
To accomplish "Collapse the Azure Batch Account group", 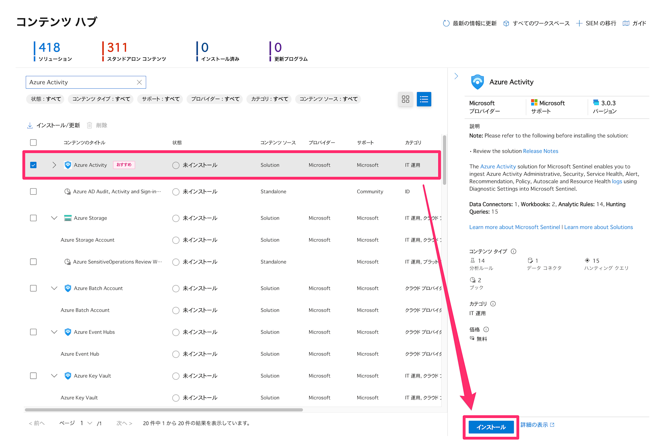I will 54,288.
